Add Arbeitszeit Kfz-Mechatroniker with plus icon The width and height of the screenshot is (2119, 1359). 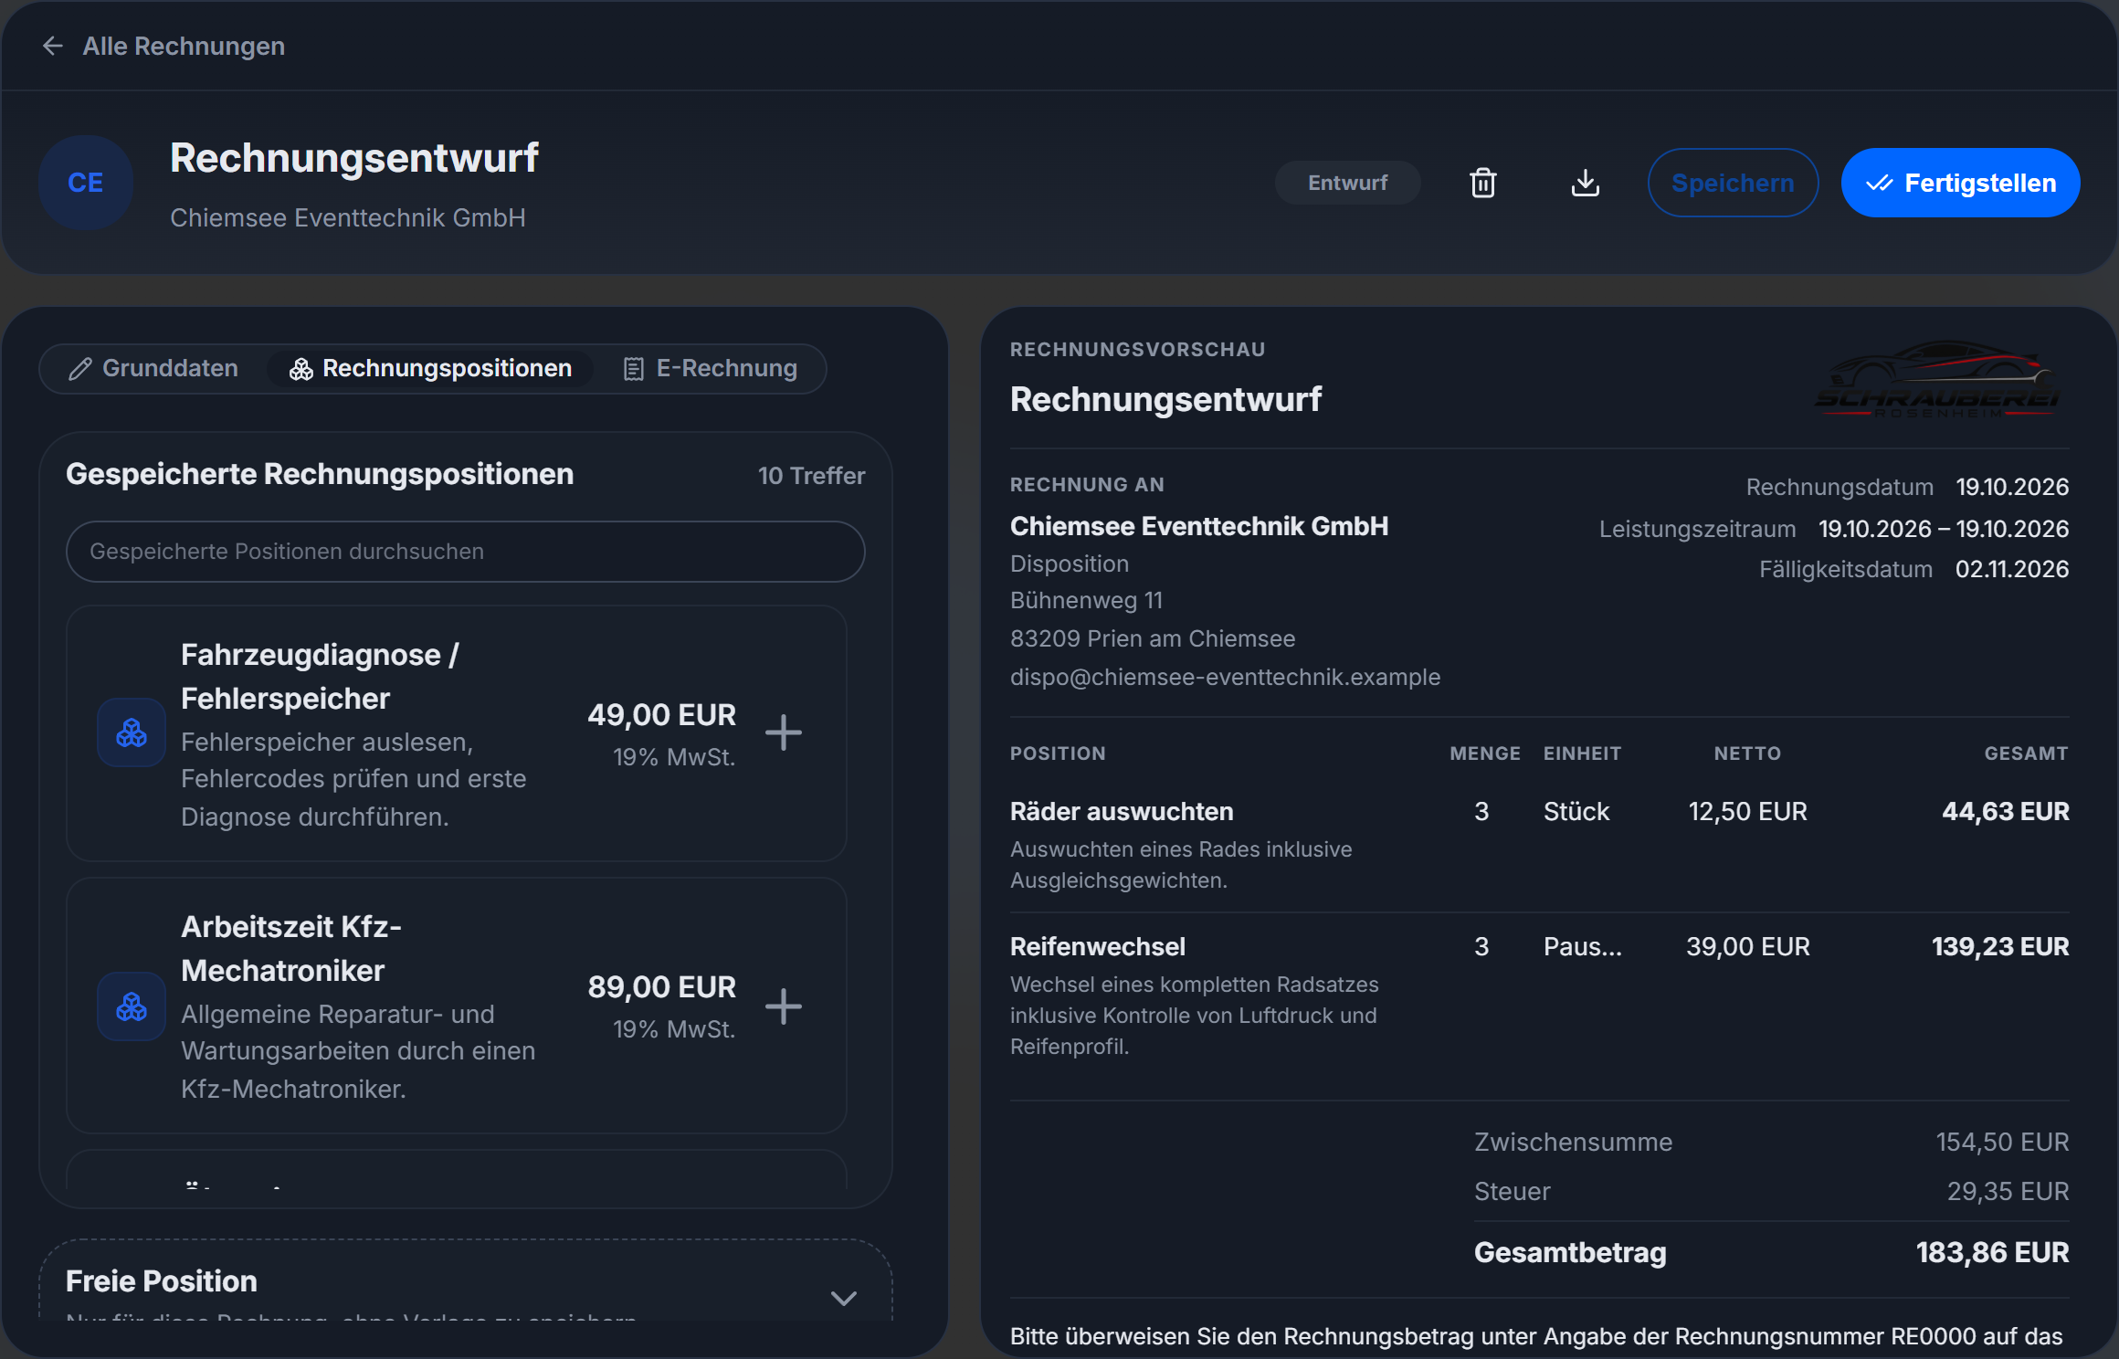[x=784, y=1006]
